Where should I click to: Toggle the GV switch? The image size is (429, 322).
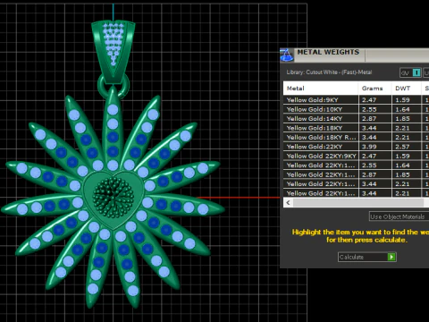click(410, 72)
